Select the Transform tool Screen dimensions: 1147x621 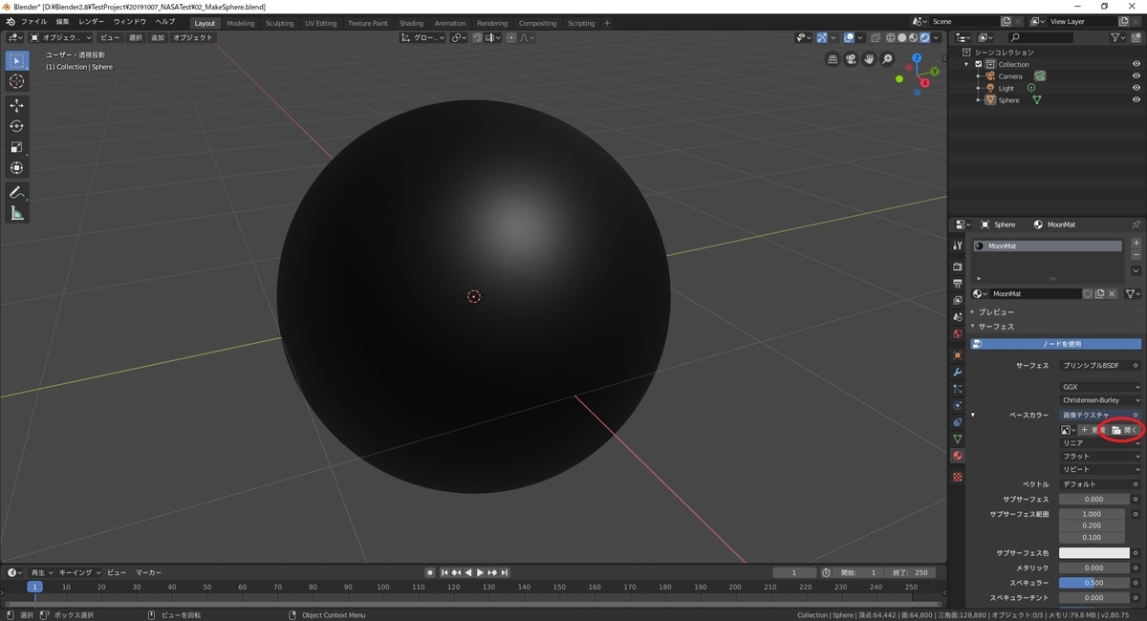point(16,168)
